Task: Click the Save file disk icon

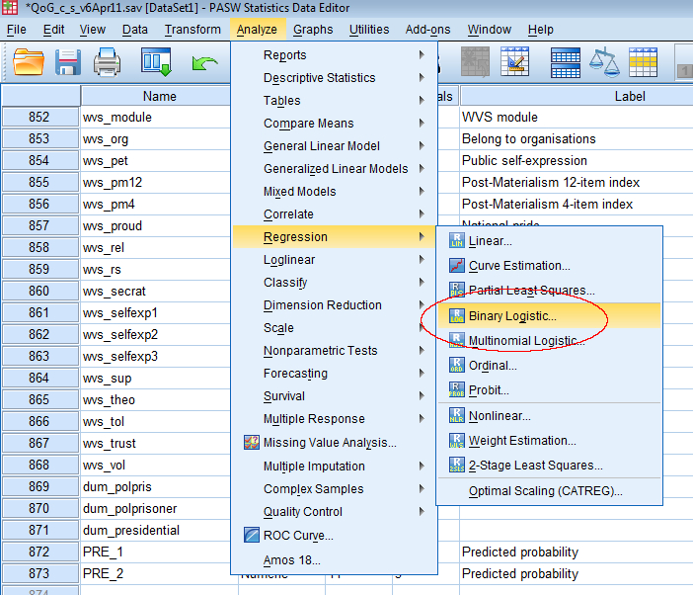Action: pos(68,63)
